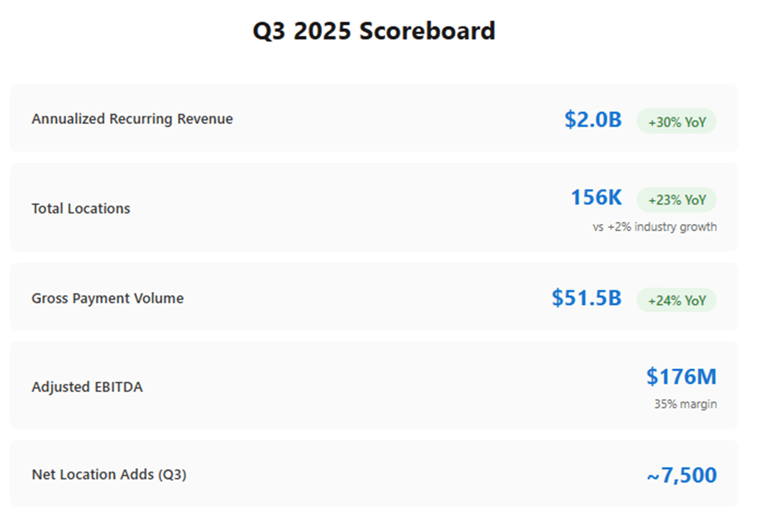
Task: Select the Annualized Recurring Revenue label
Action: (x=132, y=119)
